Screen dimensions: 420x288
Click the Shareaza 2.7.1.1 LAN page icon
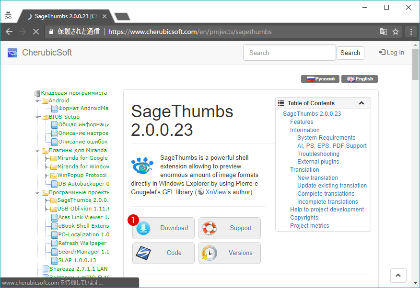[46, 269]
